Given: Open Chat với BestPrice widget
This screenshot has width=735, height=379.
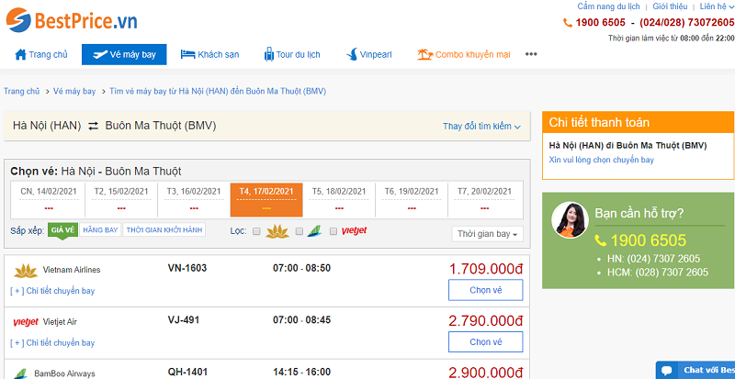Looking at the screenshot, I should pyautogui.click(x=695, y=370).
